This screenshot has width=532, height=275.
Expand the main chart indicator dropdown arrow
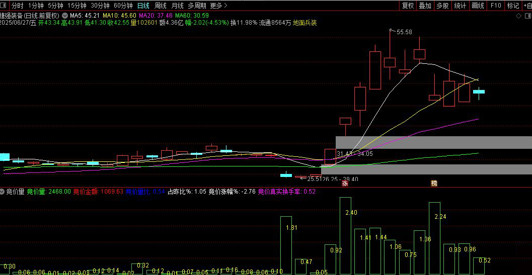click(x=65, y=16)
